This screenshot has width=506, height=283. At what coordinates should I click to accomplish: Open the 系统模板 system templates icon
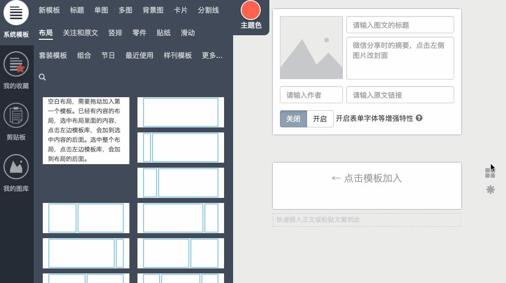(x=16, y=13)
